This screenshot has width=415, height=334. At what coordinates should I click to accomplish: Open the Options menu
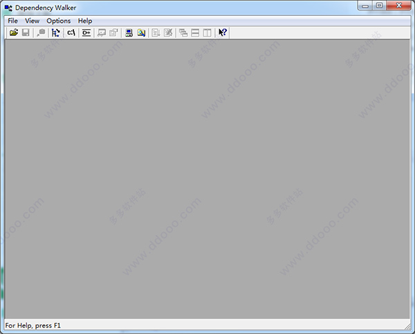(x=59, y=21)
